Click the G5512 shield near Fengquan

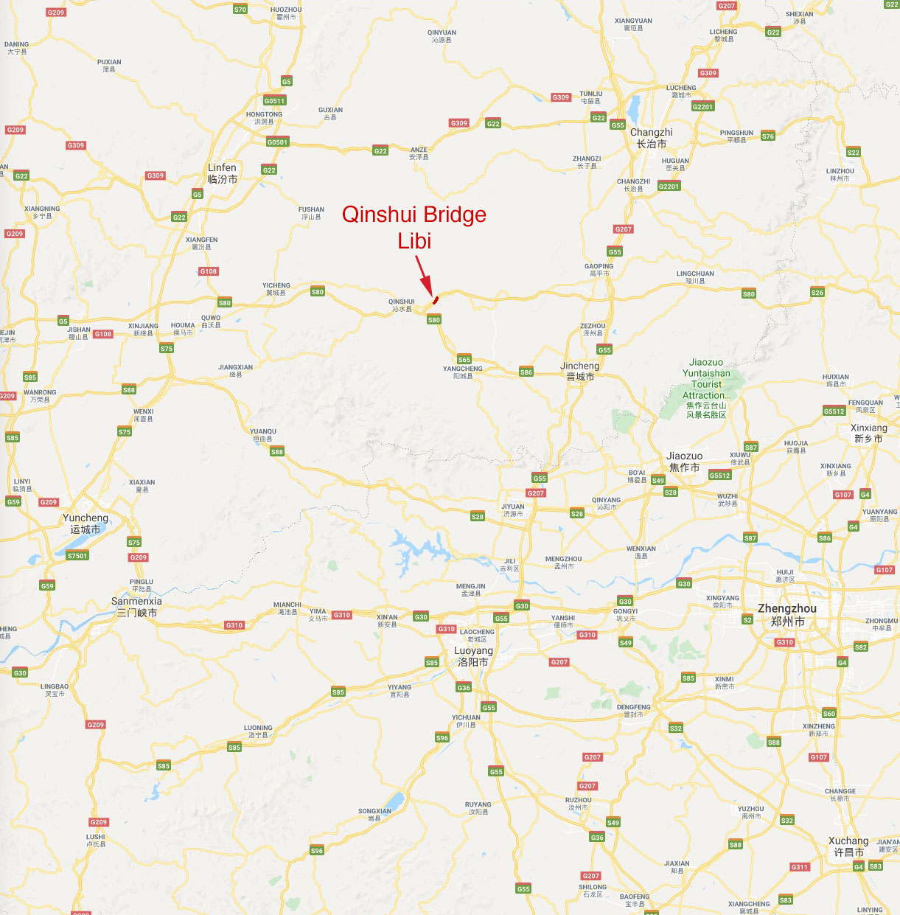coord(834,411)
